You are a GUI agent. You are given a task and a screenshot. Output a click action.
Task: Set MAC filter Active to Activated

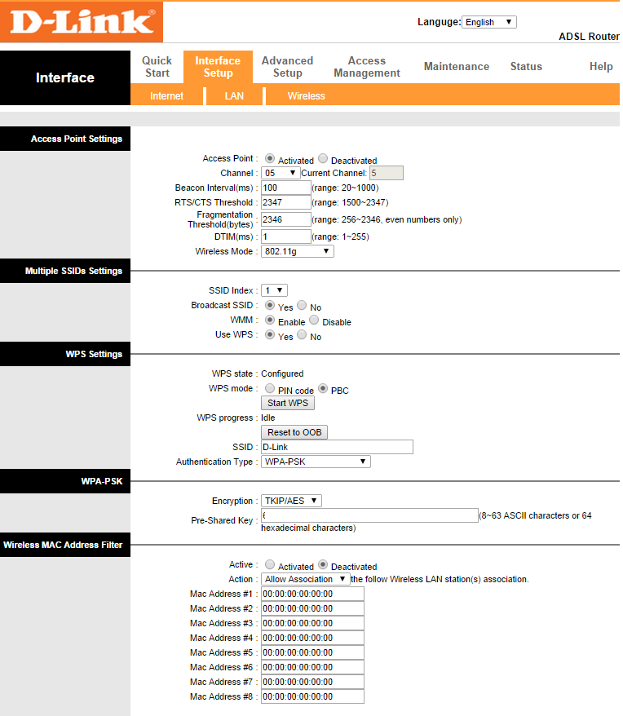click(x=270, y=564)
